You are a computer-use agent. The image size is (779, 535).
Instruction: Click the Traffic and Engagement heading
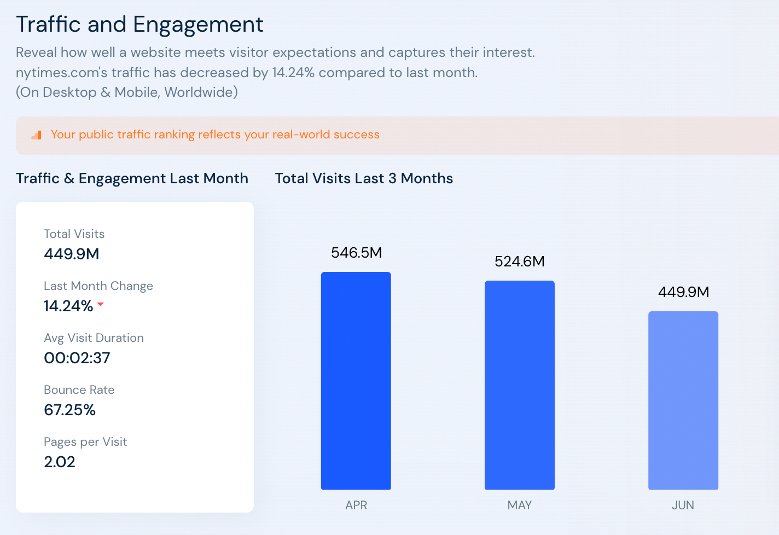pos(139,24)
